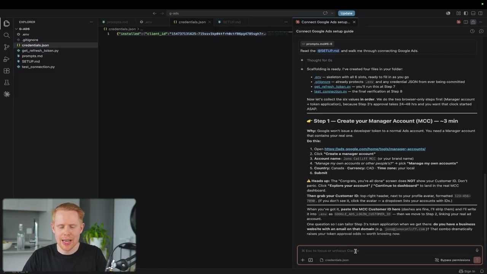Viewport: 487px width, 274px height.
Task: Open .gitignore link in chat
Action: (322, 82)
